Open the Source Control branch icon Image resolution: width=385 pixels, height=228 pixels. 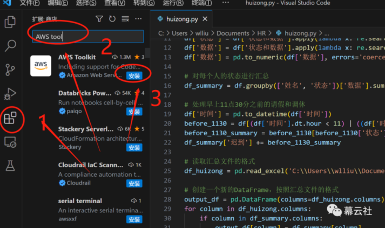[10, 70]
